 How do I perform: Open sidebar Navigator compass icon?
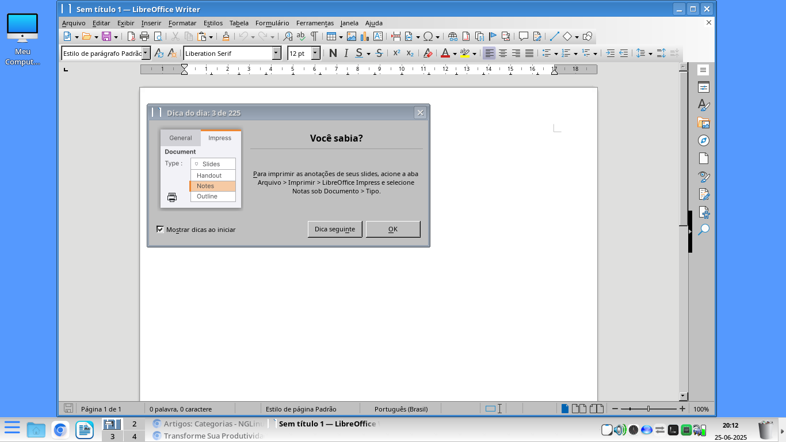[x=704, y=140]
